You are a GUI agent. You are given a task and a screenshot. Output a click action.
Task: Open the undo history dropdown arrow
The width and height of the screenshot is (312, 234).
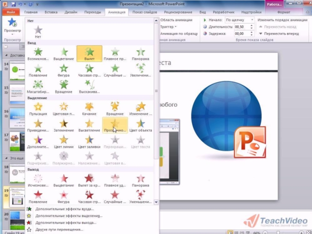click(25, 4)
